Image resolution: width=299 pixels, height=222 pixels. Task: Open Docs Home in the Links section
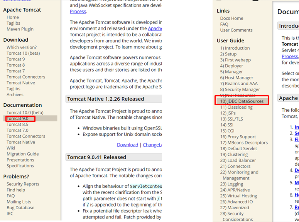click(232, 18)
